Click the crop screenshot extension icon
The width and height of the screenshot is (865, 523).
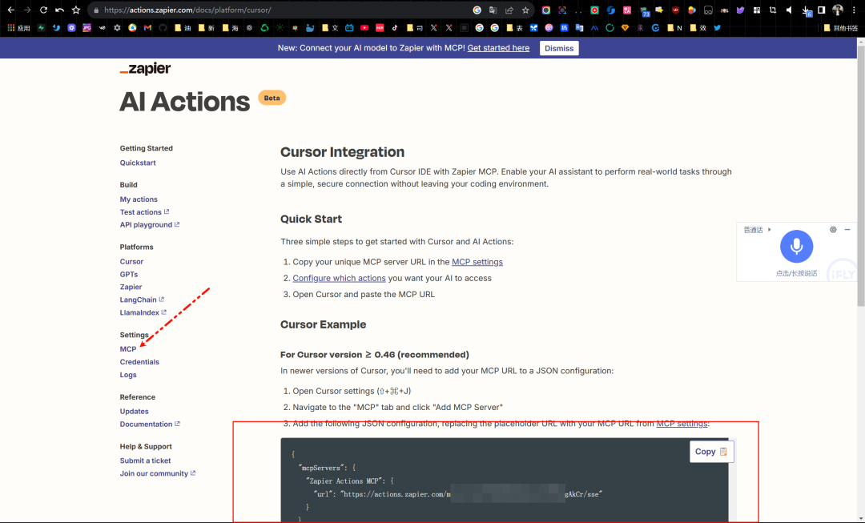(773, 10)
